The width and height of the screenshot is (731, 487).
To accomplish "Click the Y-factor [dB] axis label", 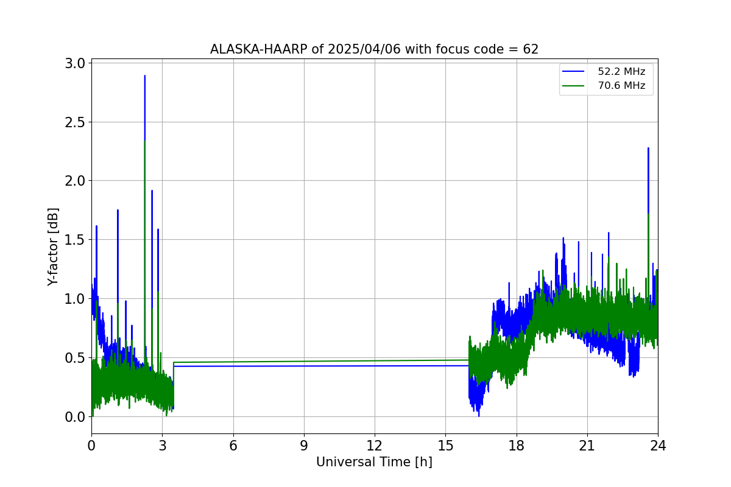I will (x=54, y=247).
